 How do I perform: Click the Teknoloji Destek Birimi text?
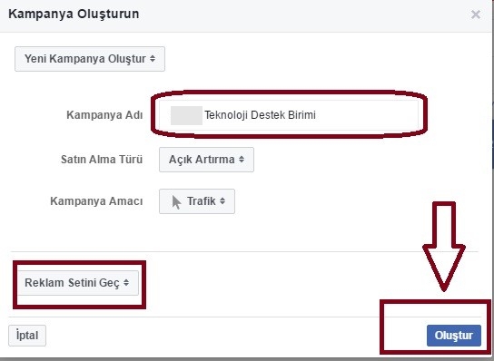(260, 115)
